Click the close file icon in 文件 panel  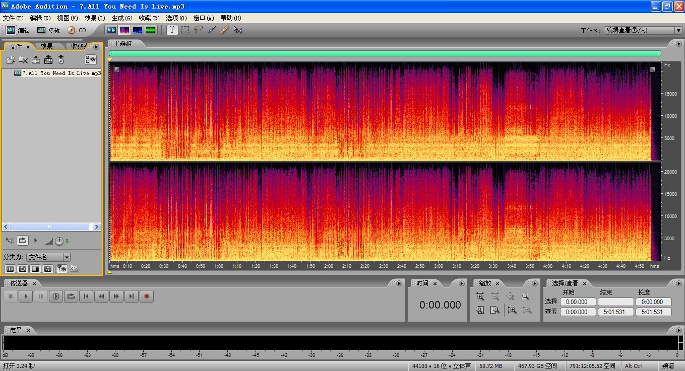(23, 60)
